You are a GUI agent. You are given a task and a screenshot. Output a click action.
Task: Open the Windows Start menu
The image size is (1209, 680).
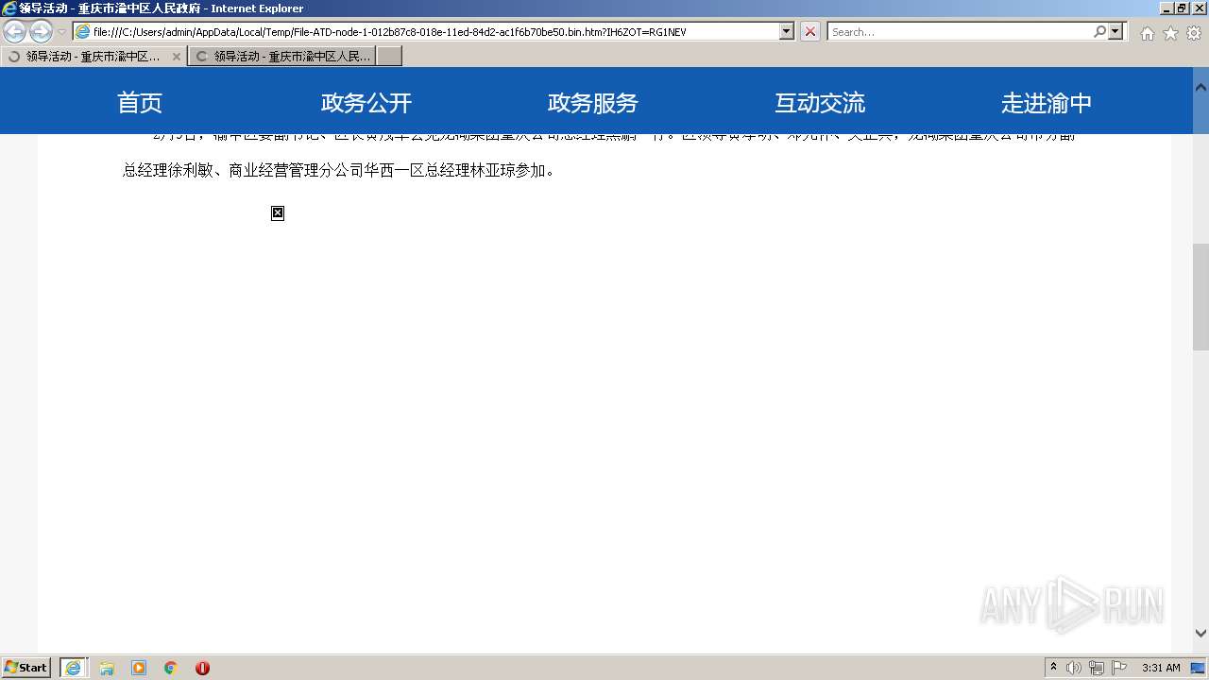(26, 668)
